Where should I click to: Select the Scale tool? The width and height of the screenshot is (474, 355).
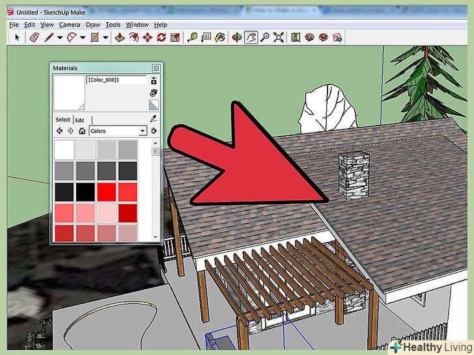175,38
